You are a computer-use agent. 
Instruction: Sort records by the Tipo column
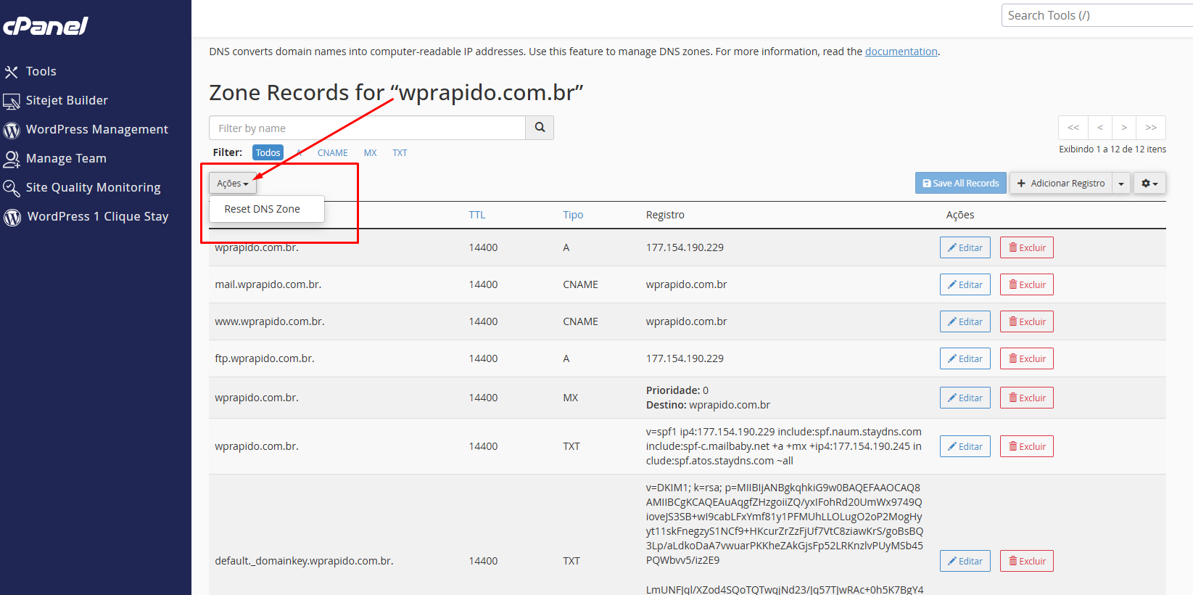tap(573, 215)
